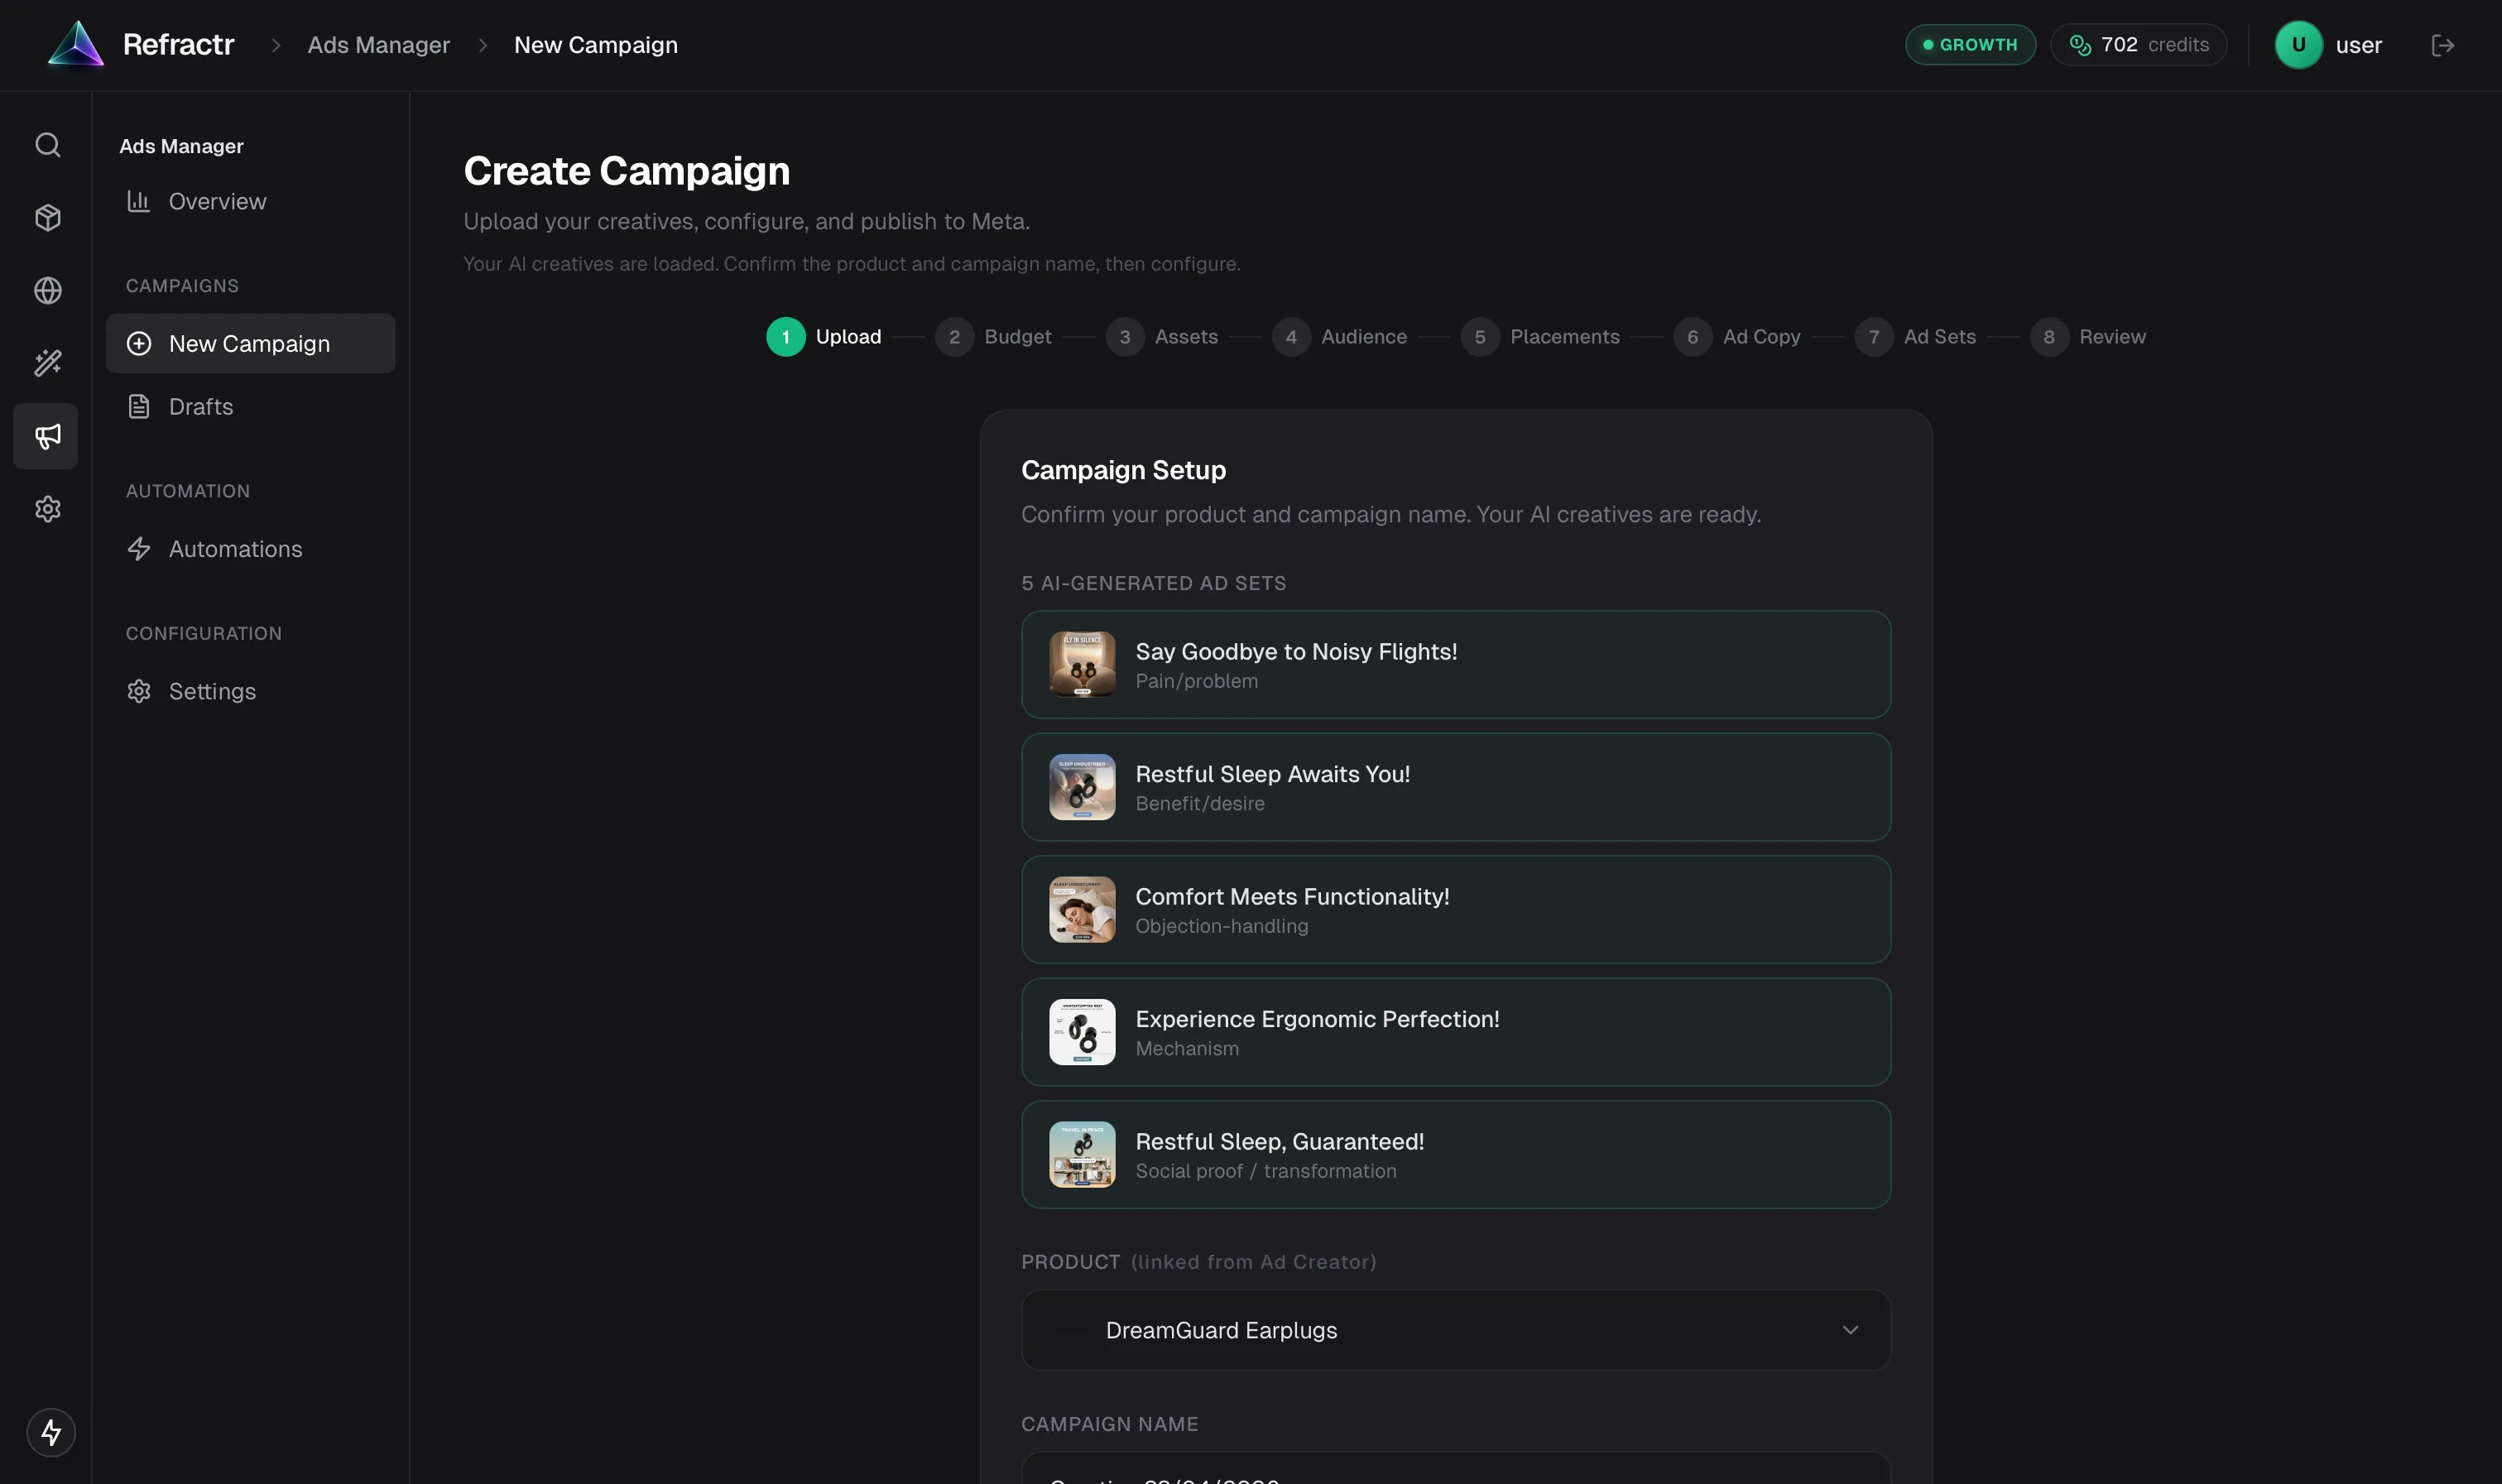Jump to step 8 Review

(x=2088, y=336)
